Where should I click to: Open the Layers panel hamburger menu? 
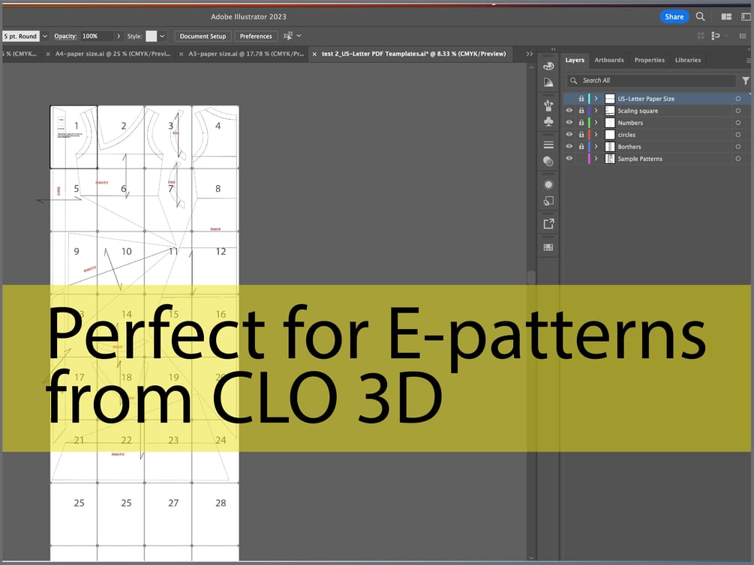pos(748,61)
